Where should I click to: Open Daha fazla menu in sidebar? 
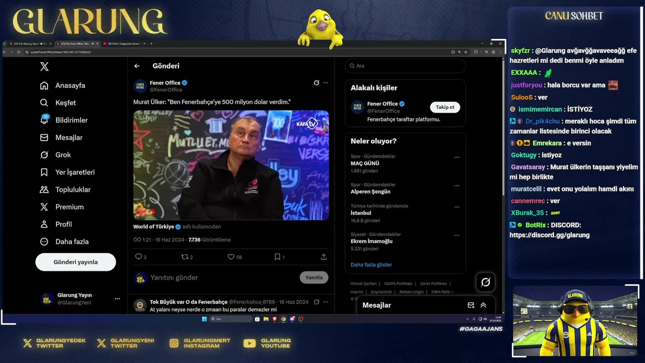click(64, 241)
